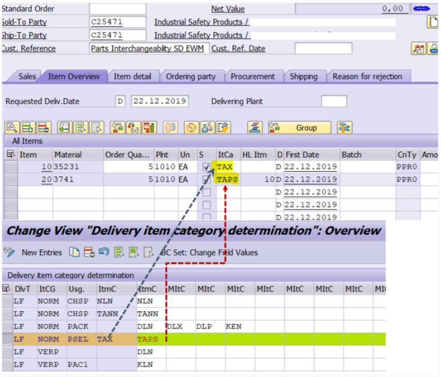Screen dimensions: 441x377
Task: Click the insert row icon in item toolbar
Action: click(x=27, y=127)
